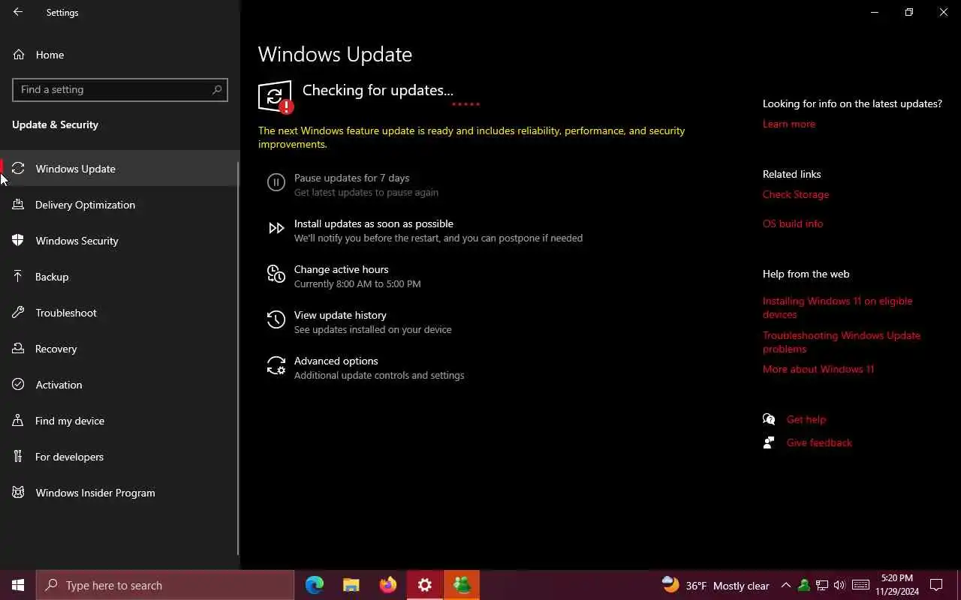Click the Advanced options gear-sync icon
Image resolution: width=961 pixels, height=600 pixels.
click(x=276, y=365)
